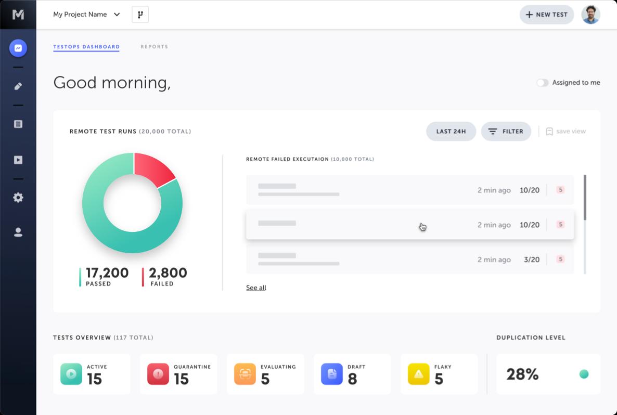
Task: Open user avatar in top right
Action: tap(590, 15)
